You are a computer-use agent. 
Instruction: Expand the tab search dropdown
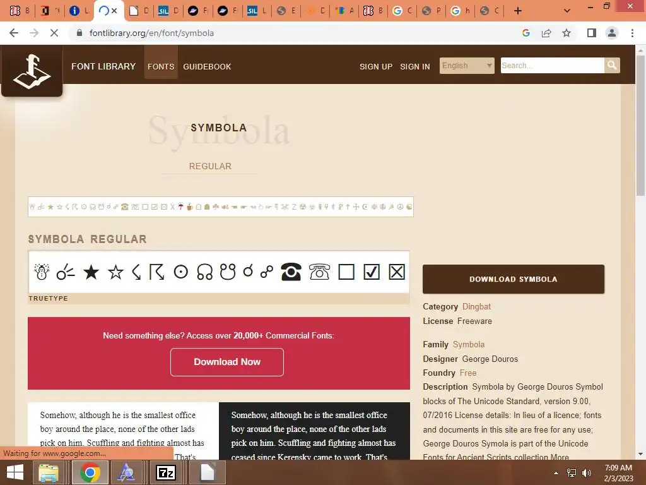point(567,11)
